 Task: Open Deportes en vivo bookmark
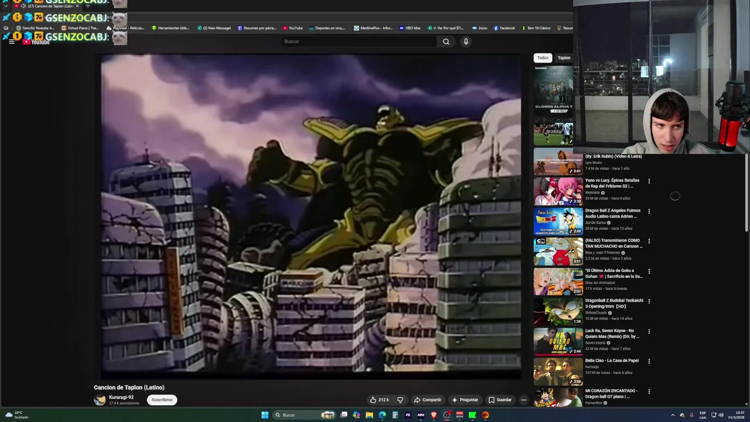[x=327, y=28]
